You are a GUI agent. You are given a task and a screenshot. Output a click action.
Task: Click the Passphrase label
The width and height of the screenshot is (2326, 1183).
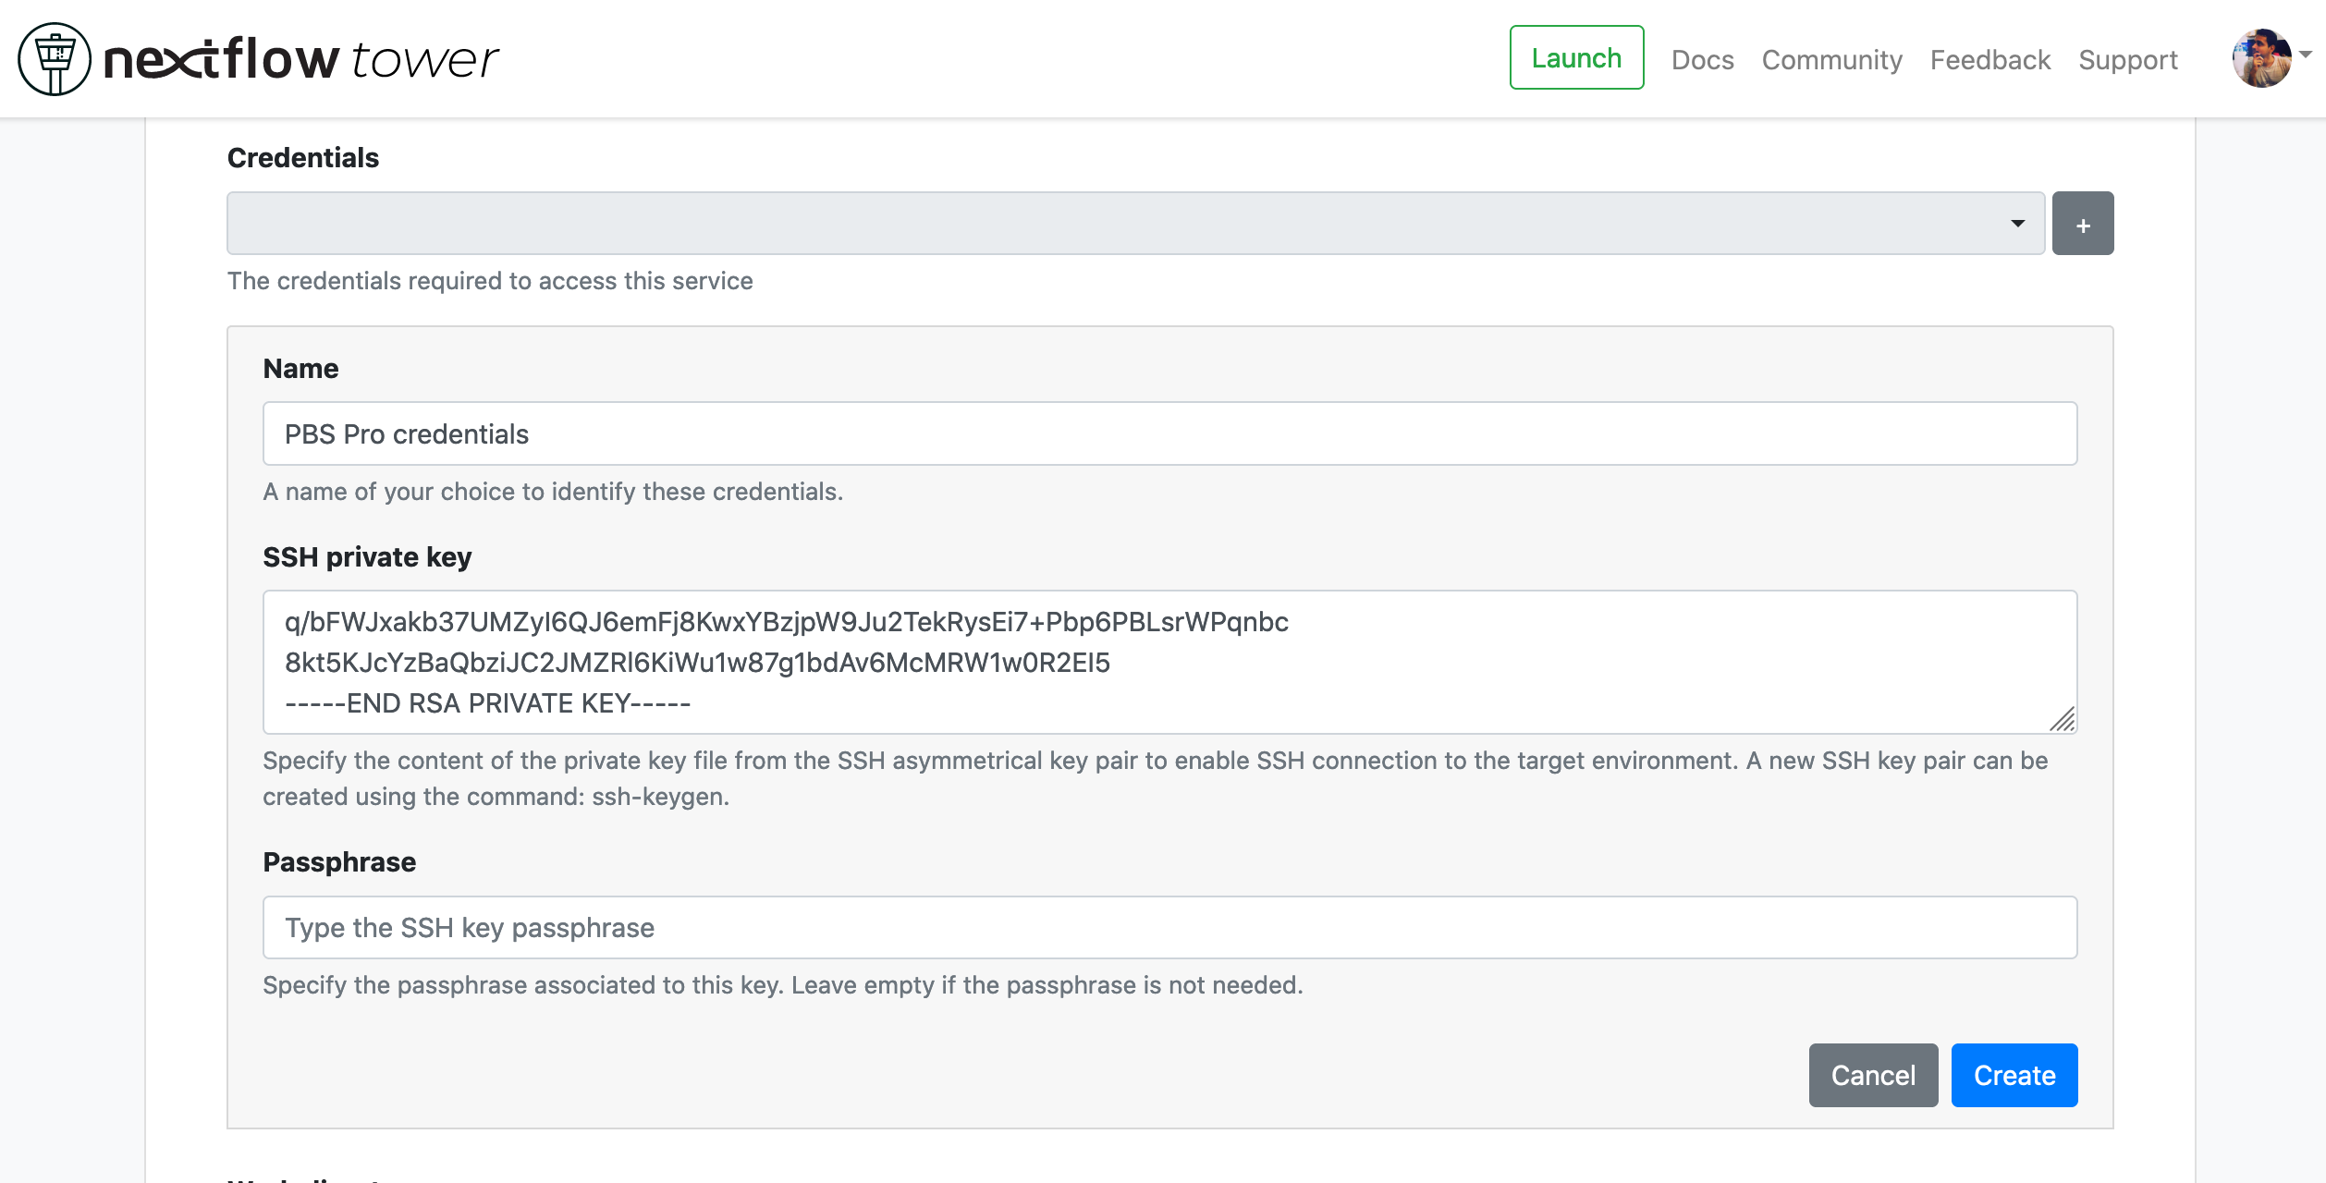[x=339, y=862]
